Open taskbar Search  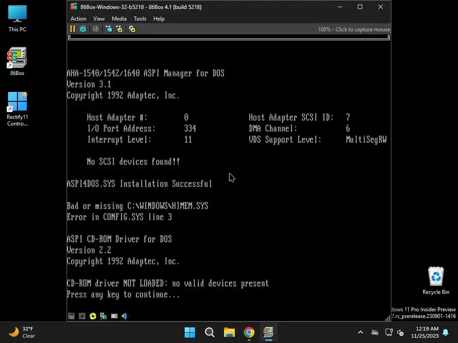pyautogui.click(x=210, y=332)
